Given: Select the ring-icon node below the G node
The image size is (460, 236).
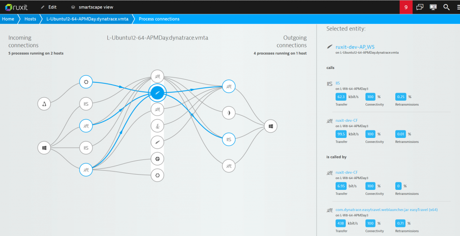Looking at the screenshot, I should coord(158,176).
